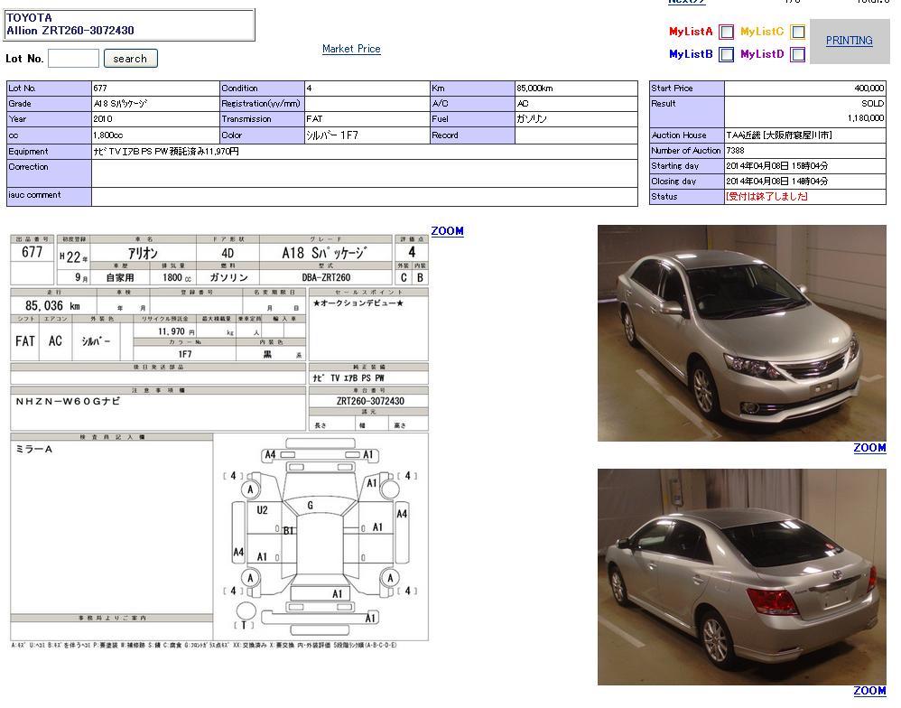901x708 pixels.
Task: Click the PRINTING link
Action: 849,41
